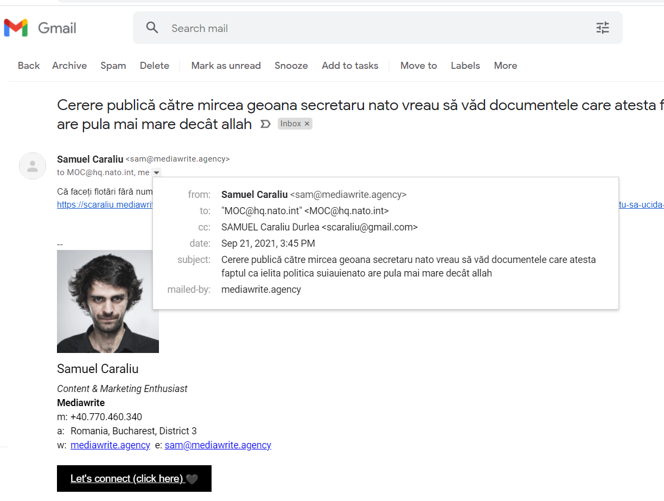Click the bold Mediawrite company name

tap(81, 403)
